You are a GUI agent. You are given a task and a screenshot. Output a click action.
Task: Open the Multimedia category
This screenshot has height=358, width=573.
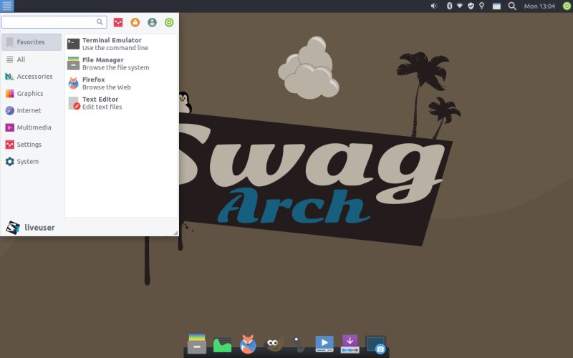coord(33,127)
